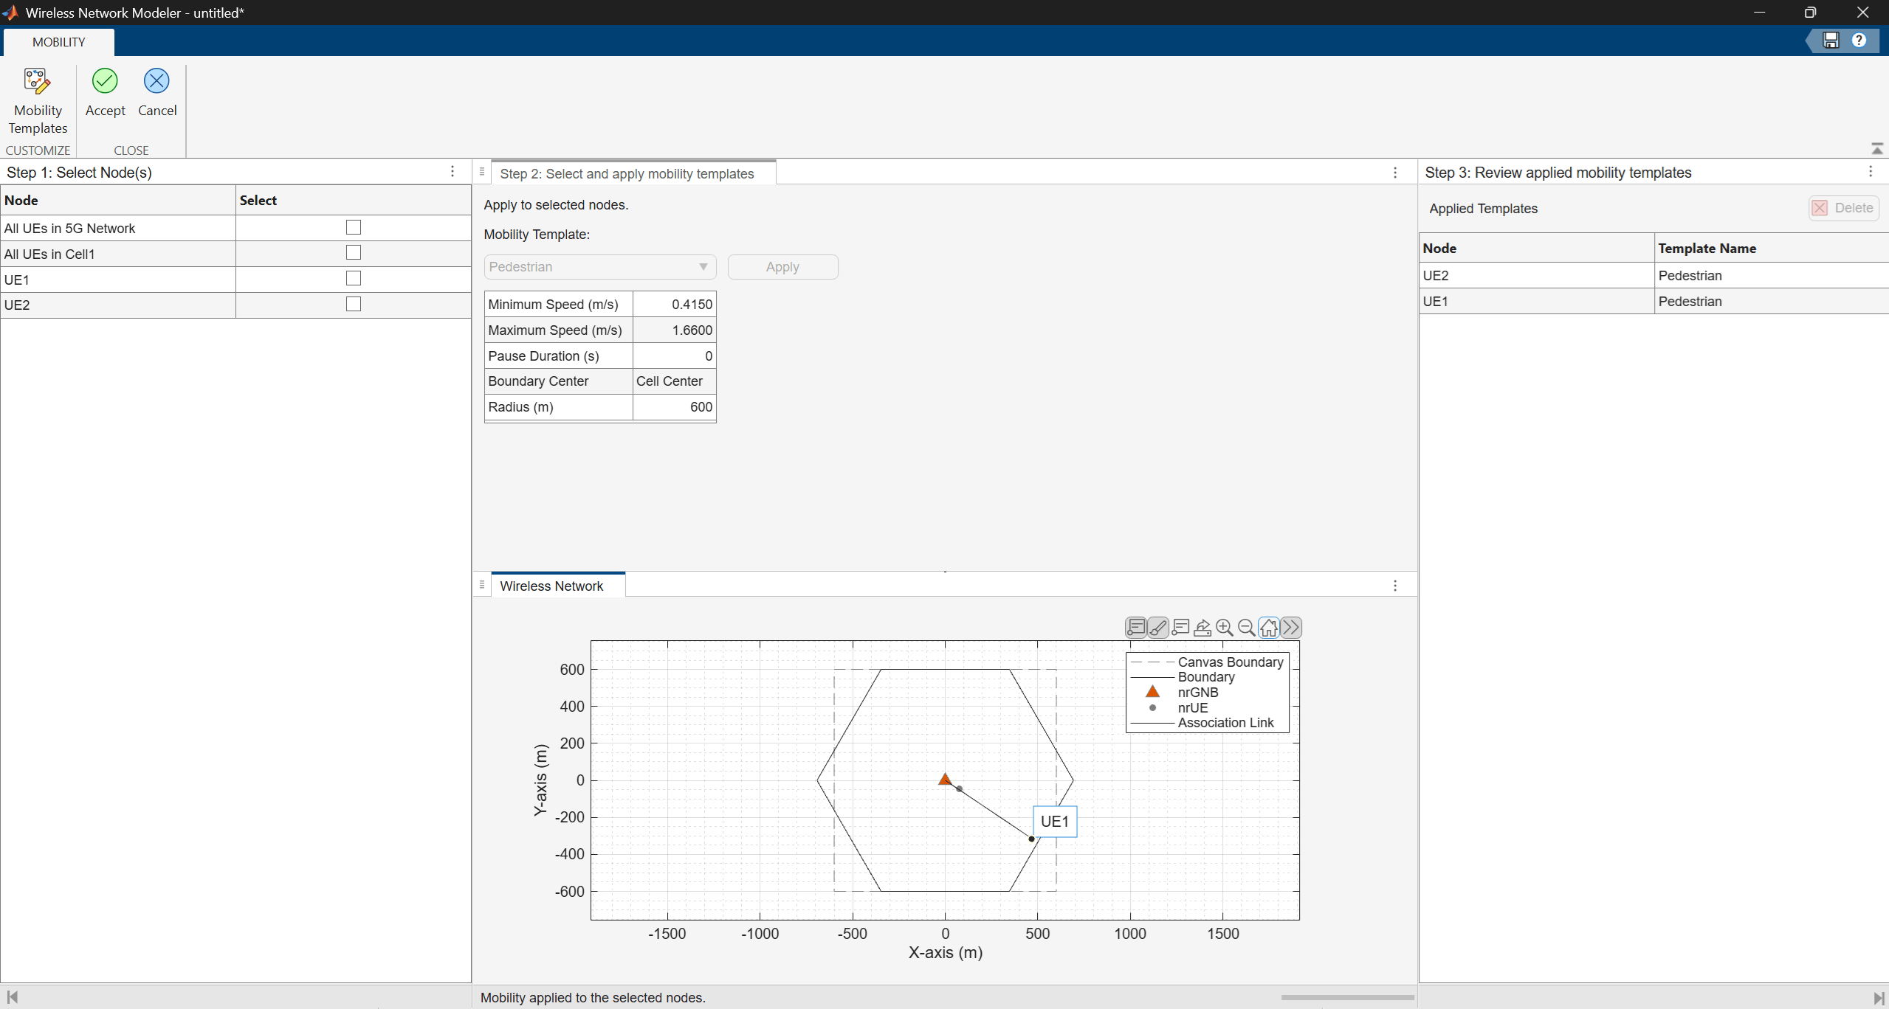Edit the Radius (m) value field
This screenshot has height=1009, width=1889.
(x=674, y=407)
